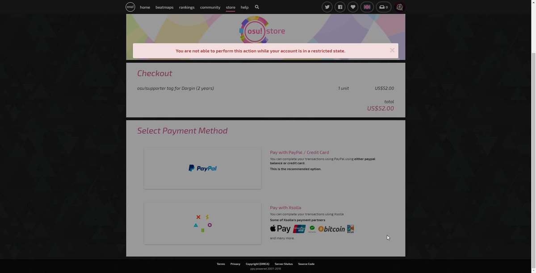
Task: Choose the Xsolla payment box
Action: (203, 223)
